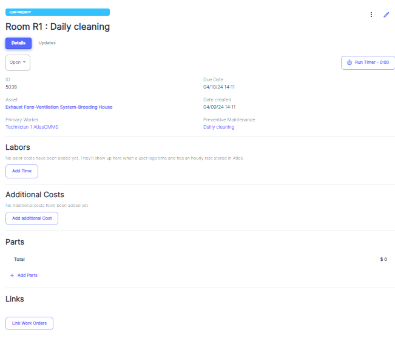Click the Total label in Parts
The height and width of the screenshot is (341, 395).
(19, 259)
